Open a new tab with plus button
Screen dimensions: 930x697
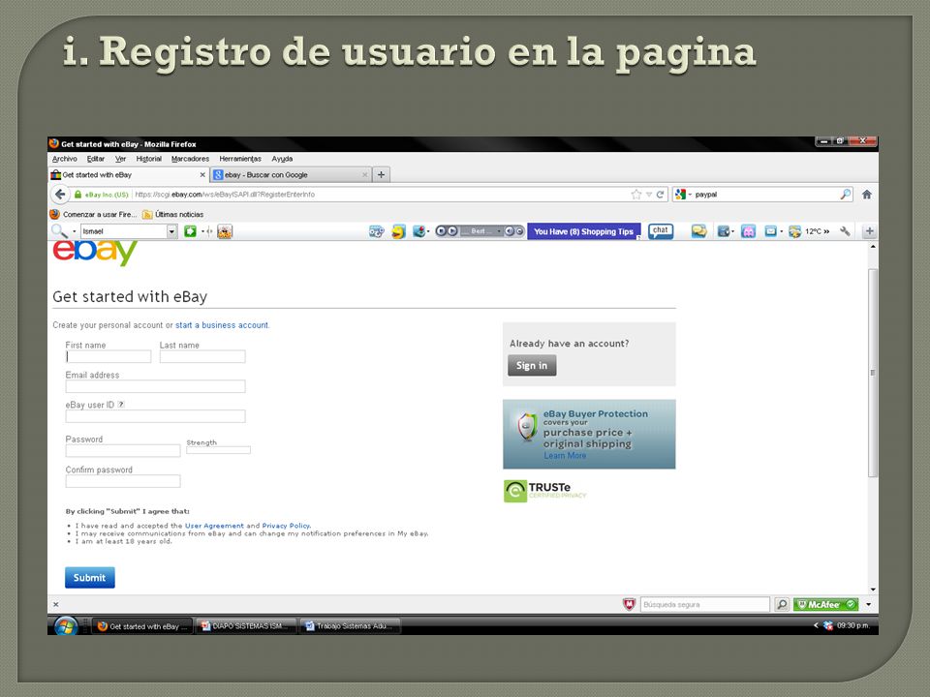pos(382,175)
